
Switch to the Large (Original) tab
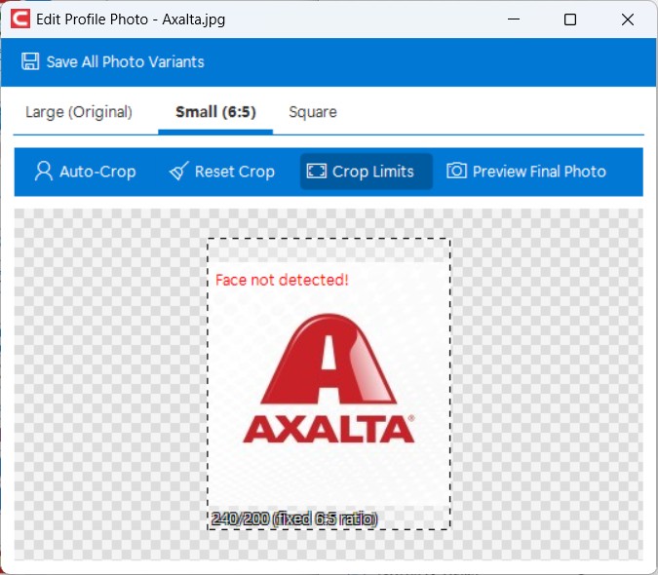79,112
